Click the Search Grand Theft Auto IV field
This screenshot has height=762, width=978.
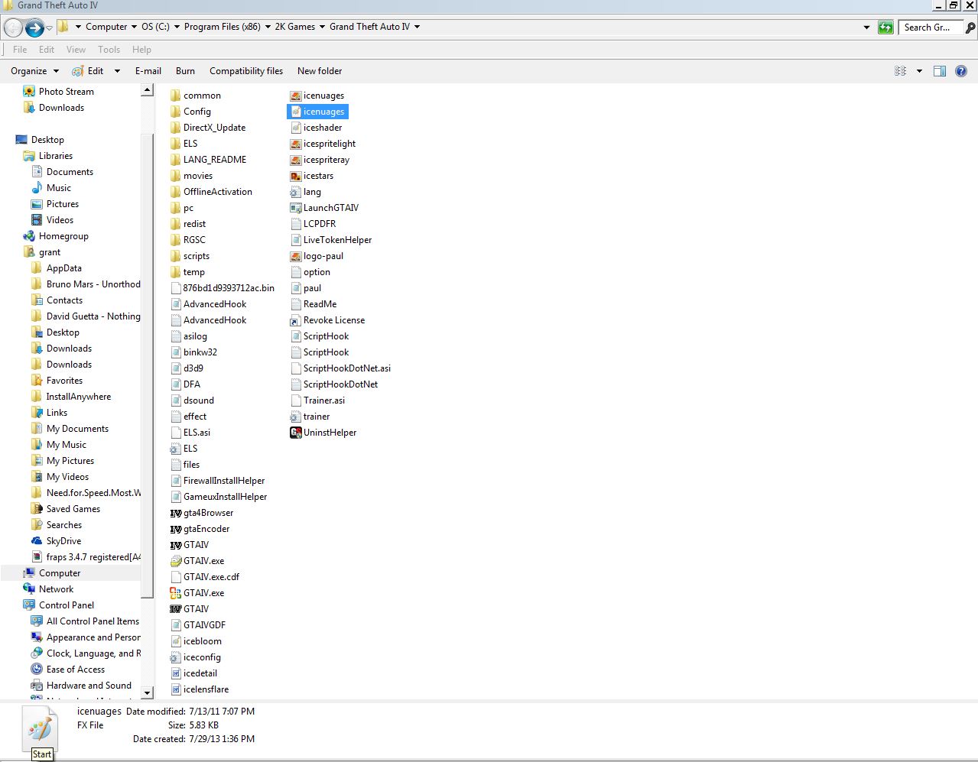point(931,28)
